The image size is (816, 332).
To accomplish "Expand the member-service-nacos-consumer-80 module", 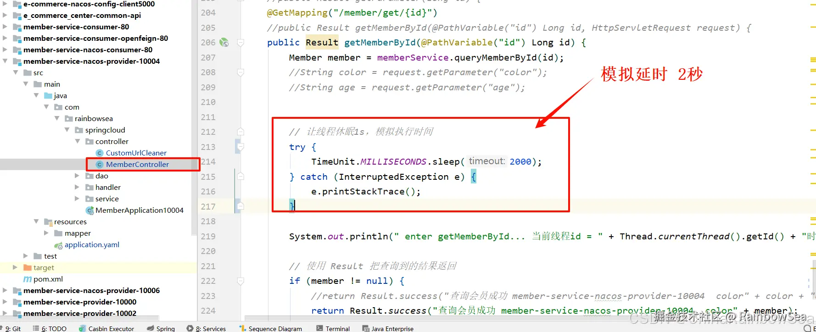I will point(5,50).
